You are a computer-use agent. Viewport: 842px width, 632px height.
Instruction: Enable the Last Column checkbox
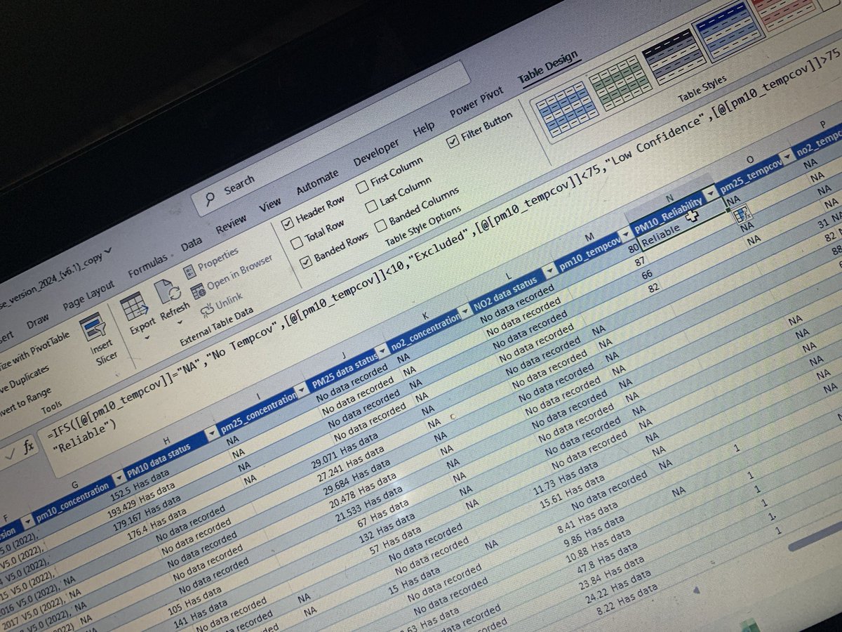(x=371, y=206)
